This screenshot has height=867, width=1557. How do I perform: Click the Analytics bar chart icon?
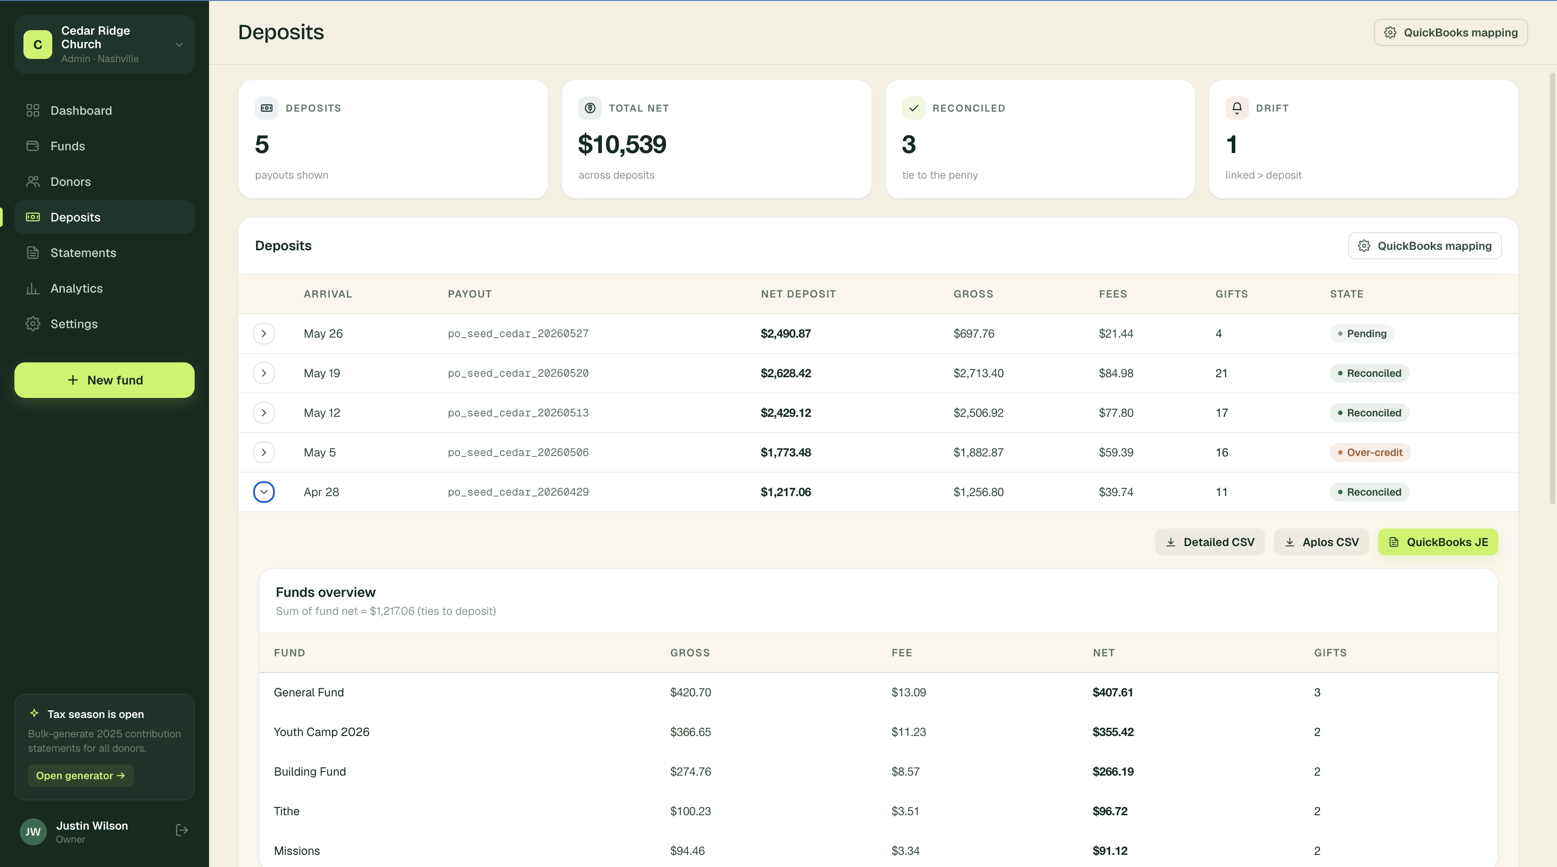(32, 289)
